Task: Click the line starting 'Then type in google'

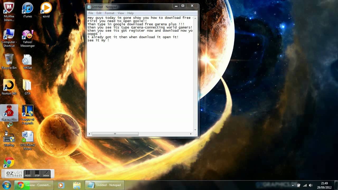Action: click(136, 24)
